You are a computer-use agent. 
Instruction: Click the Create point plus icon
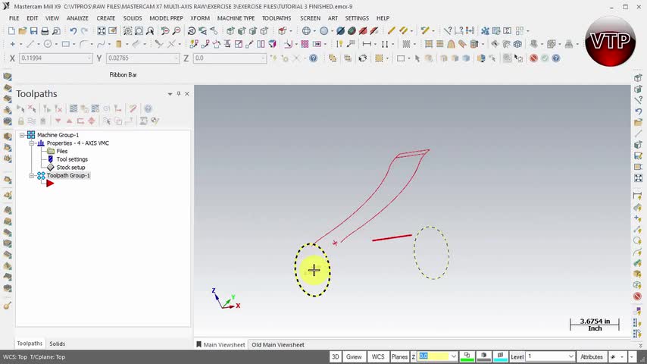coord(12,44)
